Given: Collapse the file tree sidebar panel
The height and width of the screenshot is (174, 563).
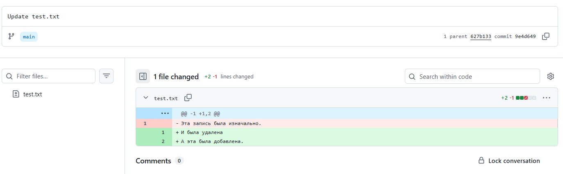Looking at the screenshot, I should coord(143,76).
